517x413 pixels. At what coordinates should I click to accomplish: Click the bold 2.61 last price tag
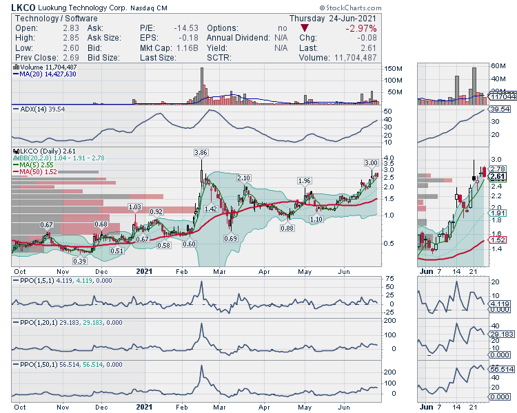click(x=498, y=176)
